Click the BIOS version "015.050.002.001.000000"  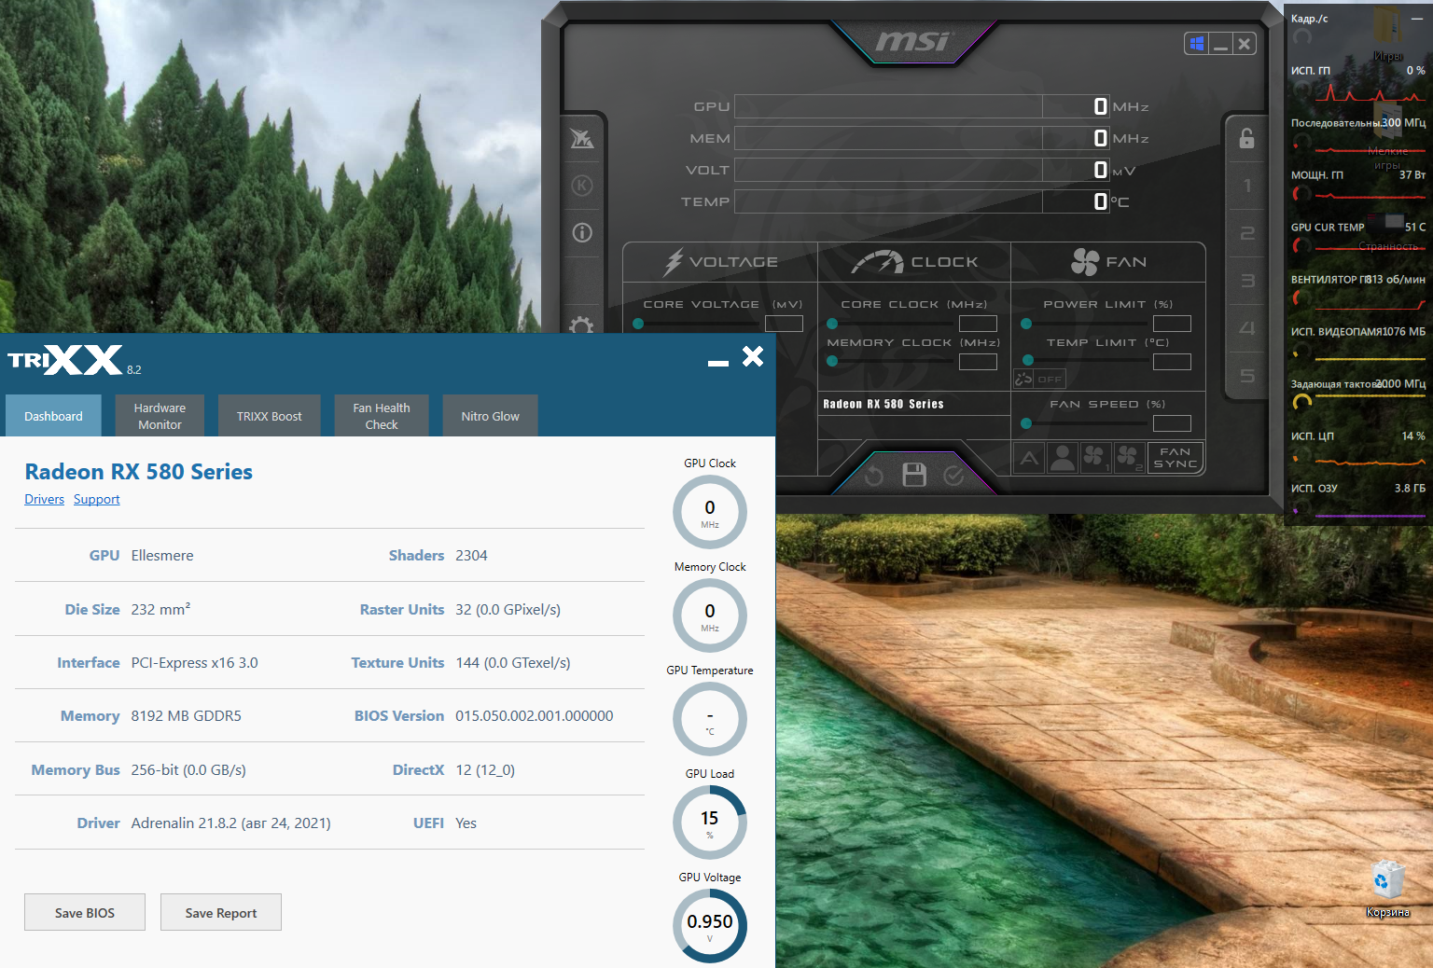pos(535,716)
